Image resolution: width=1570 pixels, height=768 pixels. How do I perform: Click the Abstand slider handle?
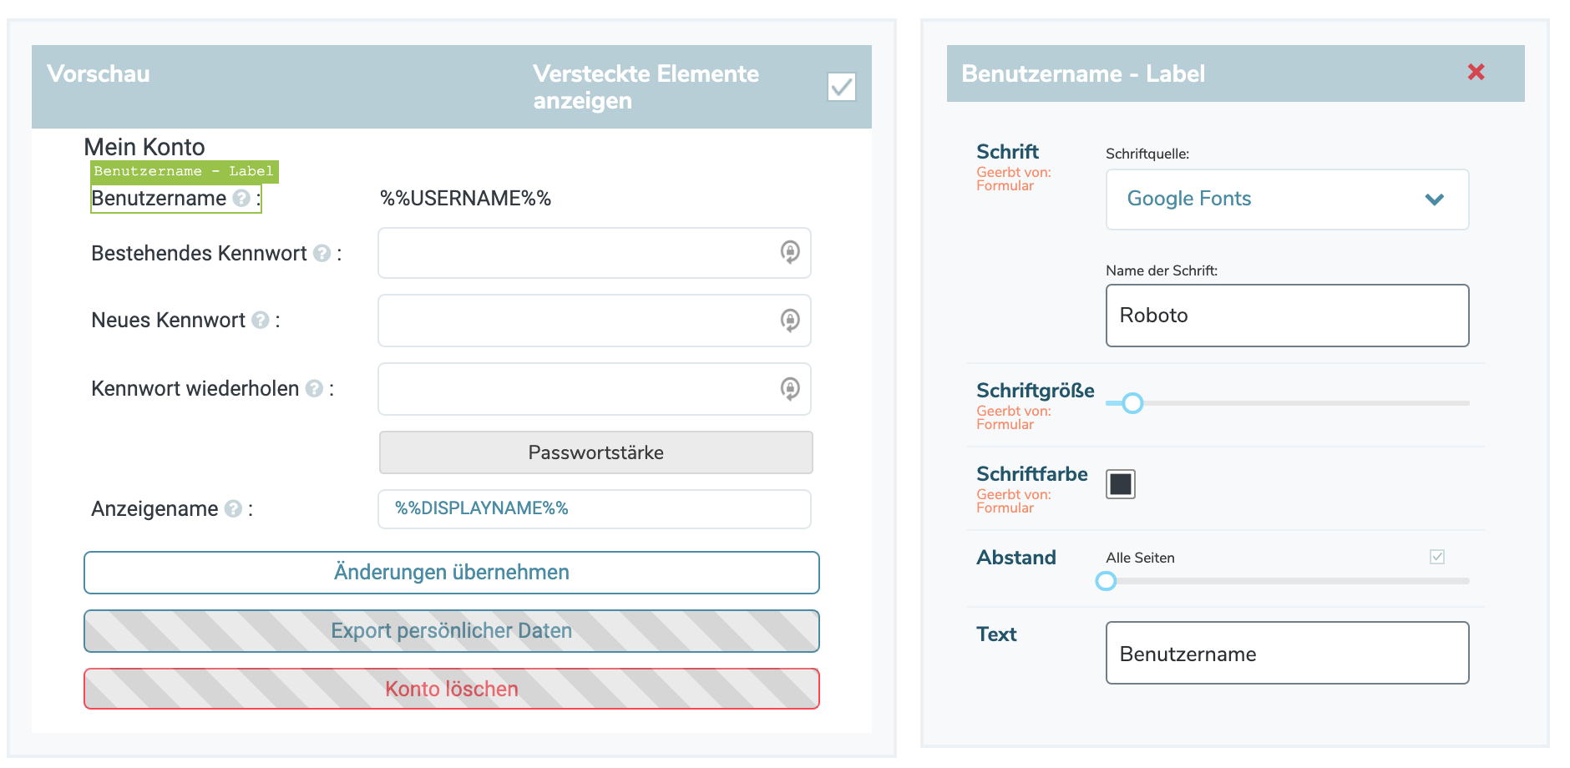pos(1106,581)
